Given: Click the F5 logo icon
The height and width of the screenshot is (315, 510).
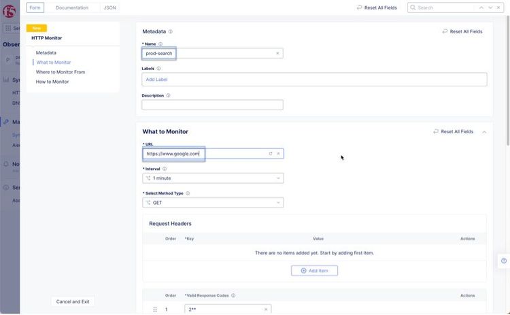Looking at the screenshot, I should pyautogui.click(x=9, y=11).
